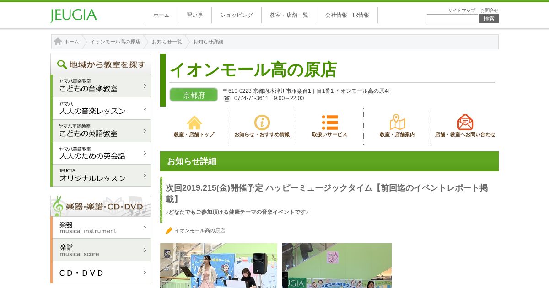Viewport: 549px width, 288px height.
Task: Open the 習い事 navigation item
Action: tap(195, 15)
